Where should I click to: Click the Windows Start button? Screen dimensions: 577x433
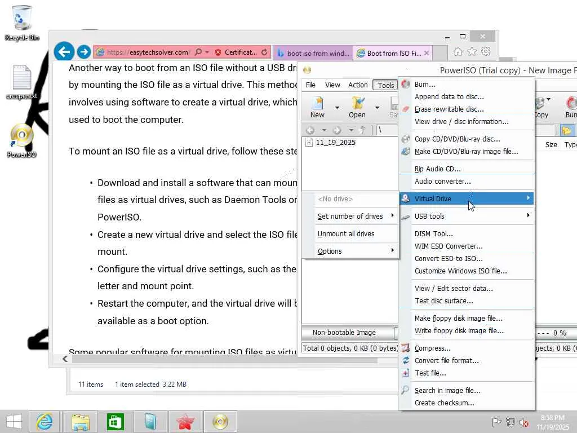14,422
